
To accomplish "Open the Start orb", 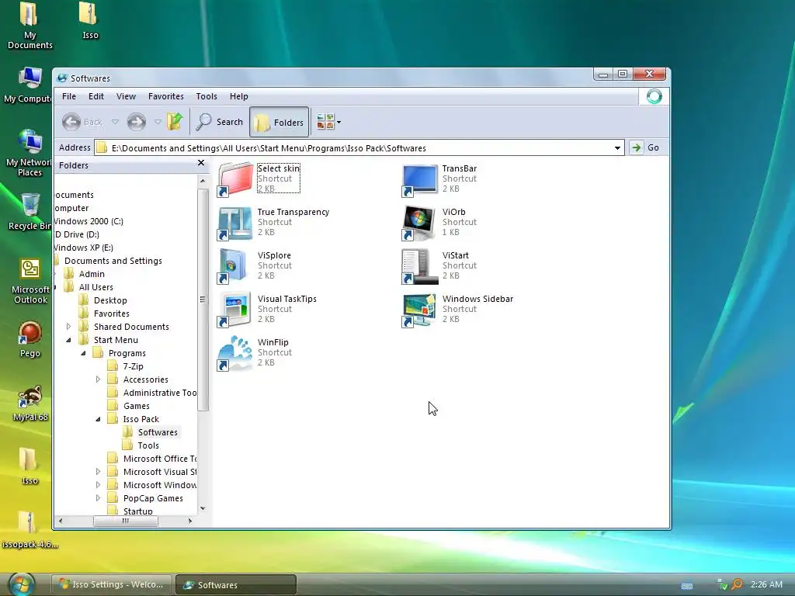I will coord(22,584).
